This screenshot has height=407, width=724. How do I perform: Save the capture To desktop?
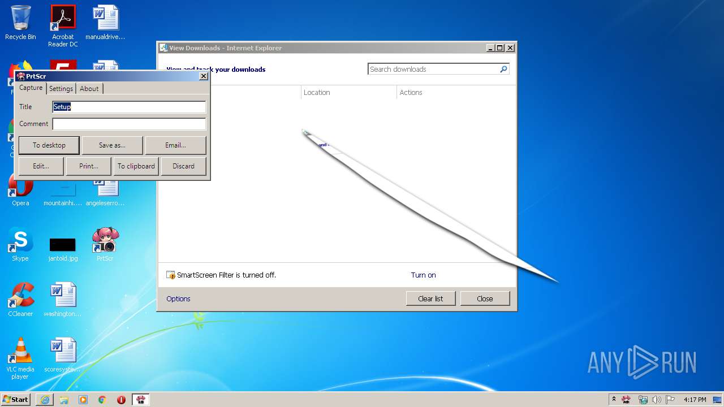tap(49, 145)
